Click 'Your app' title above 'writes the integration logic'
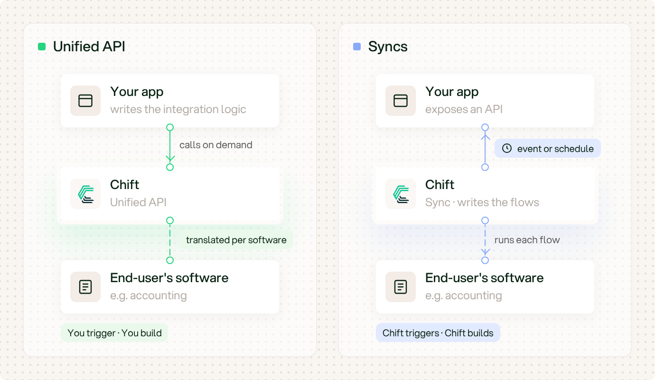This screenshot has height=380, width=655. tap(137, 92)
